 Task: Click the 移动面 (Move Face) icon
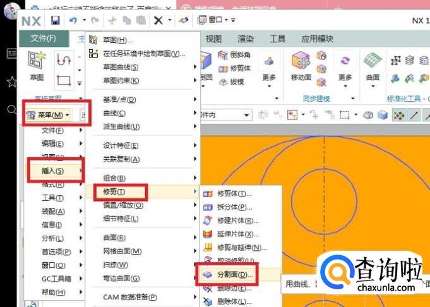301,66
